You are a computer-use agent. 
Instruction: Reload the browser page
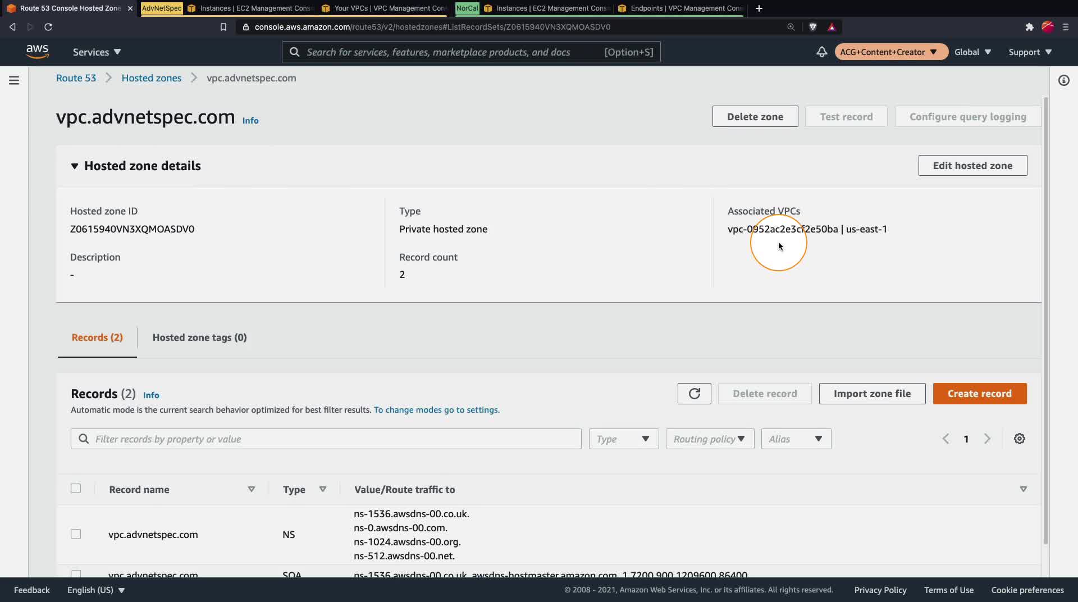[48, 27]
